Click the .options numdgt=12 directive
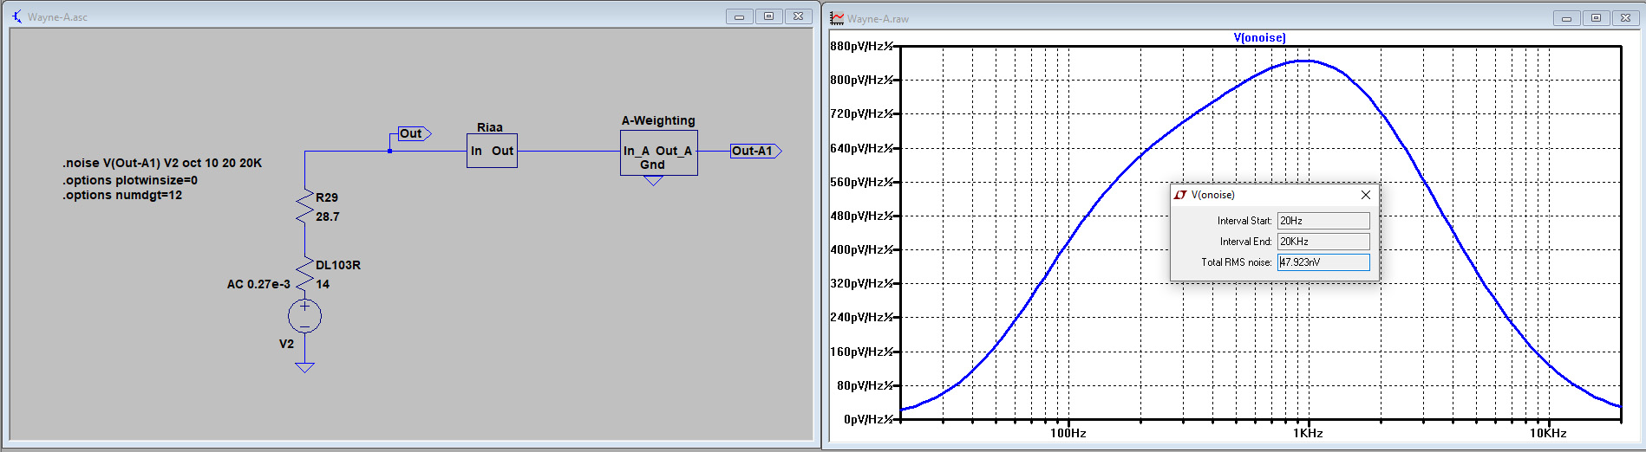The width and height of the screenshot is (1646, 452). coord(122,195)
